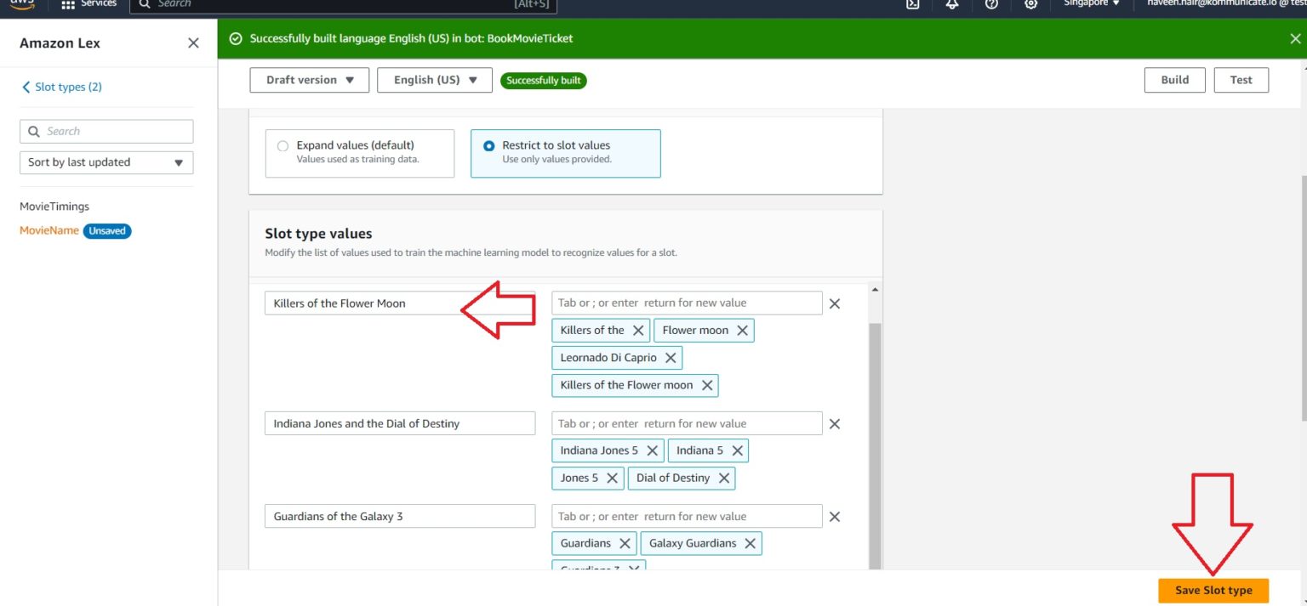Remove the 'Flower moon' synonym tag
The image size is (1307, 606).
pyautogui.click(x=742, y=331)
